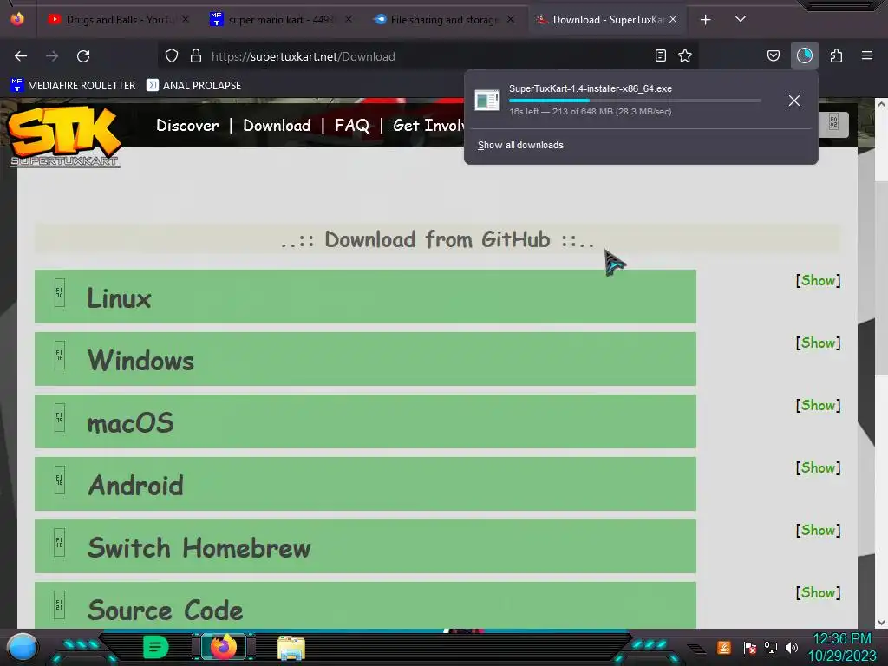This screenshot has height=666, width=888.
Task: Switch to super mario kart tab
Action: point(280,20)
